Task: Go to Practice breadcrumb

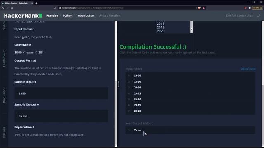Action: tap(52, 16)
